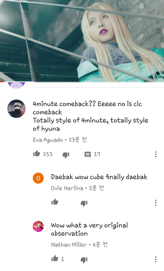Open Nathan Miller's channel name link
The width and height of the screenshot is (164, 271).
coord(69,245)
